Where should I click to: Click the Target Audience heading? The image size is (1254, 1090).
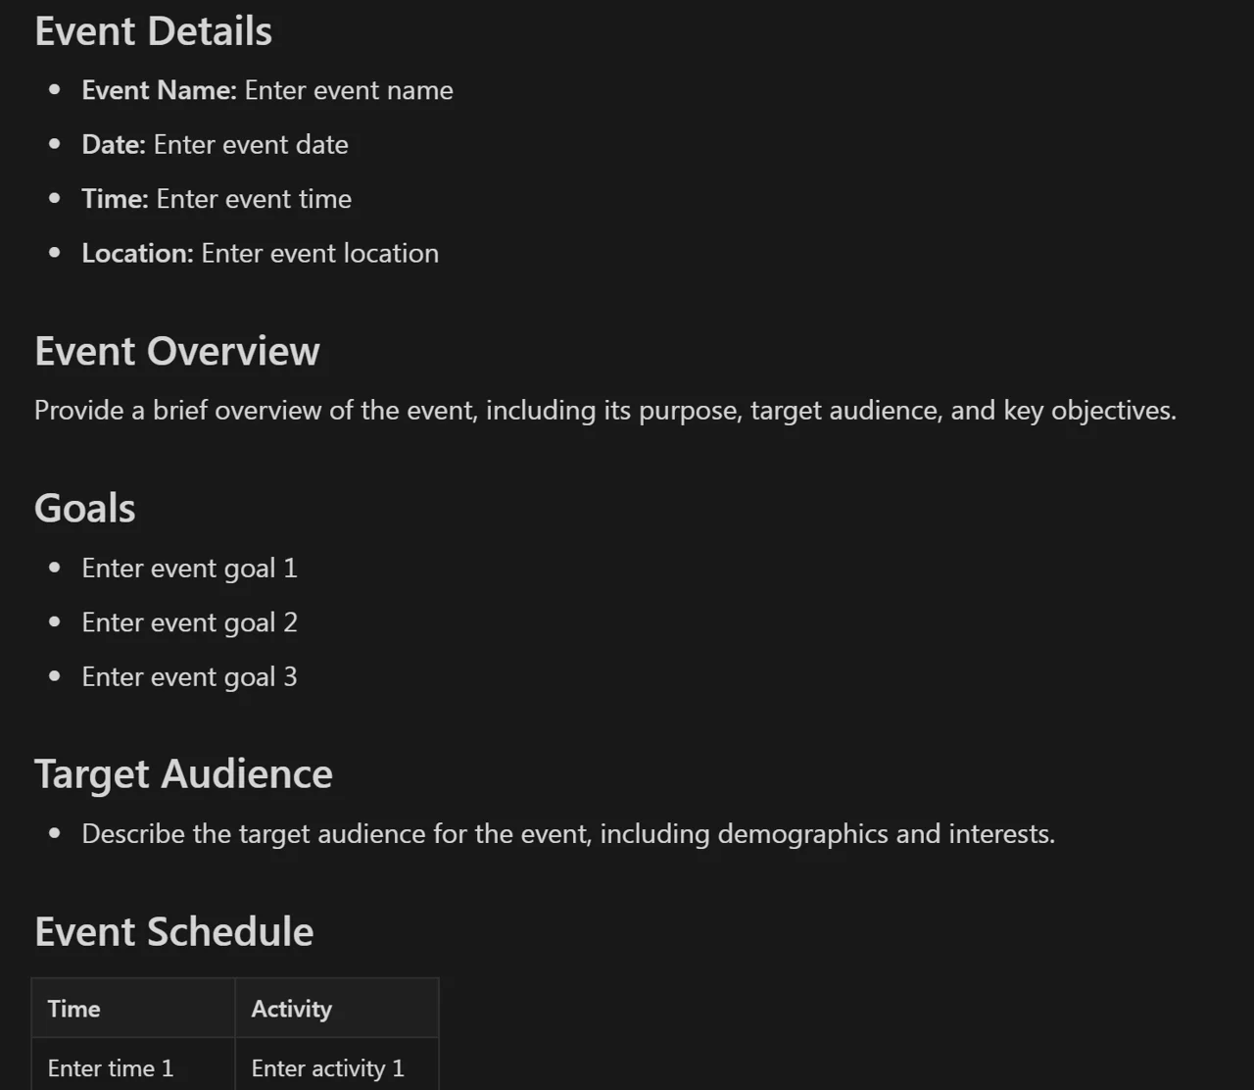183,774
